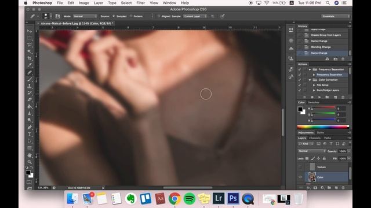Open the Mode dropdown in options bar
The width and height of the screenshot is (371, 208).
tap(85, 16)
